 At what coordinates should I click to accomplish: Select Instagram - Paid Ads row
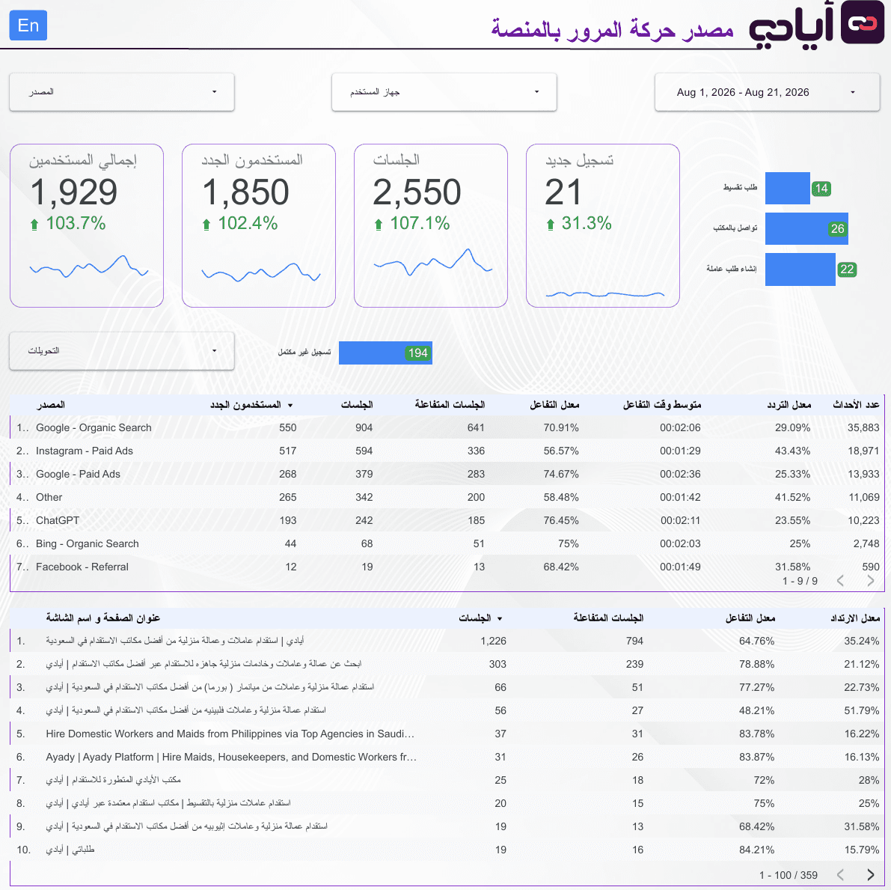pos(447,451)
